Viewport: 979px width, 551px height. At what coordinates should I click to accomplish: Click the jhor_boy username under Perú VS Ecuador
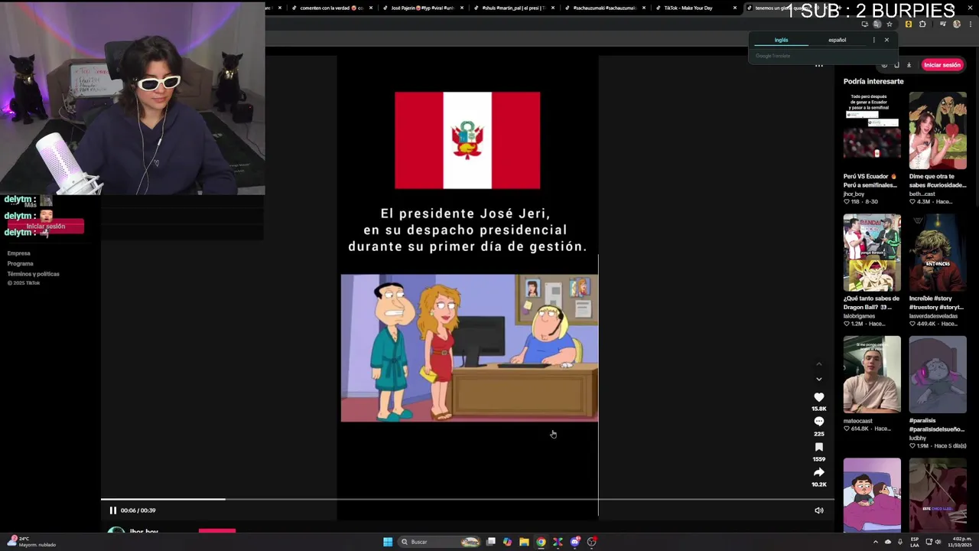[854, 194]
